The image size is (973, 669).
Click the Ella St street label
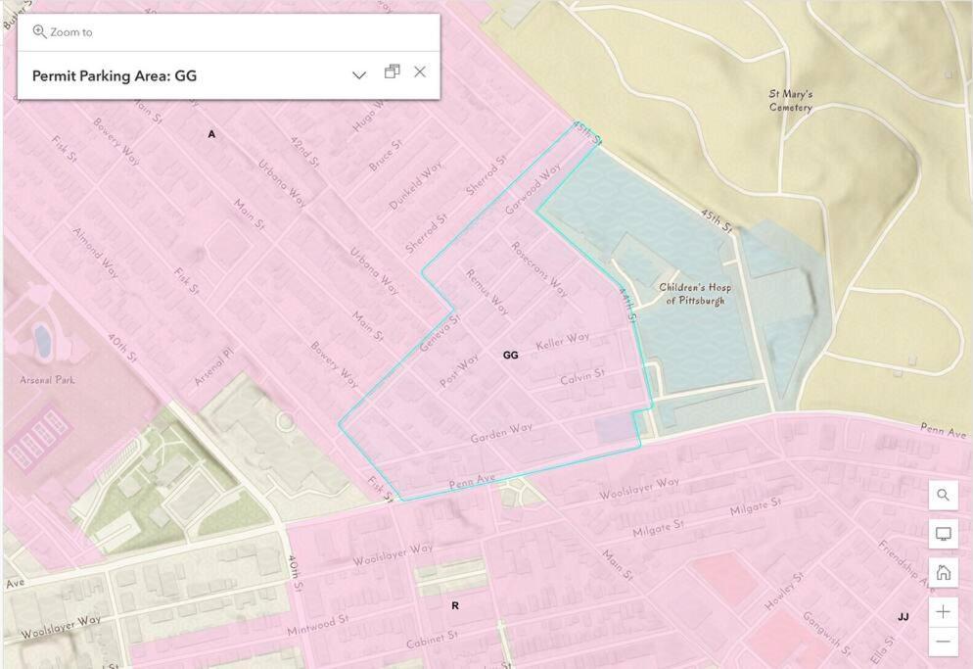pyautogui.click(x=882, y=649)
